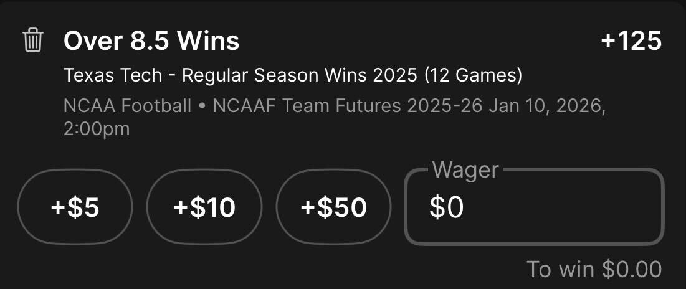This screenshot has height=289, width=686.
Task: Select the Over 8.5 Wins title
Action: (151, 41)
